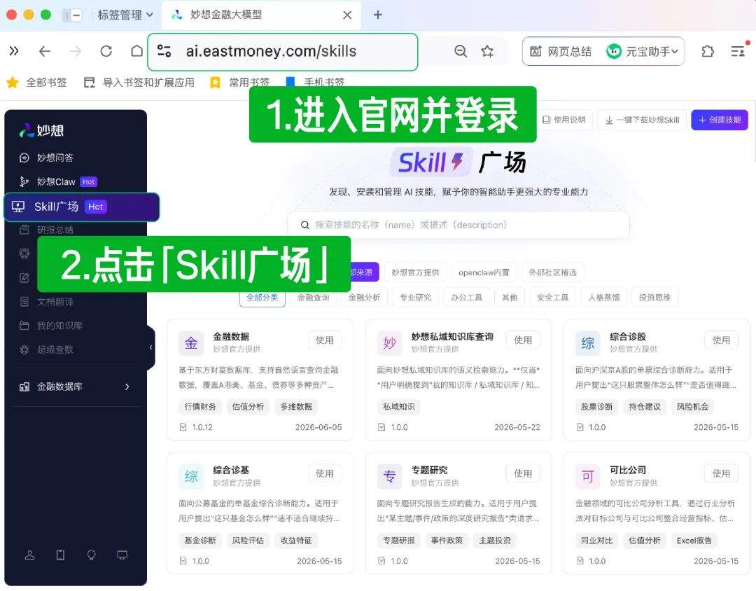Image resolution: width=756 pixels, height=591 pixels.
Task: Open browser extensions puzzle icon
Action: click(x=707, y=51)
